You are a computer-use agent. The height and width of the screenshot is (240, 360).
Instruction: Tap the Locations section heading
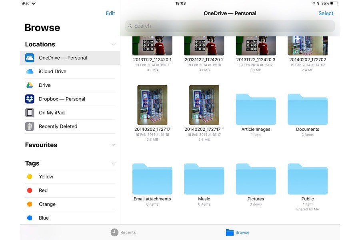click(x=40, y=44)
